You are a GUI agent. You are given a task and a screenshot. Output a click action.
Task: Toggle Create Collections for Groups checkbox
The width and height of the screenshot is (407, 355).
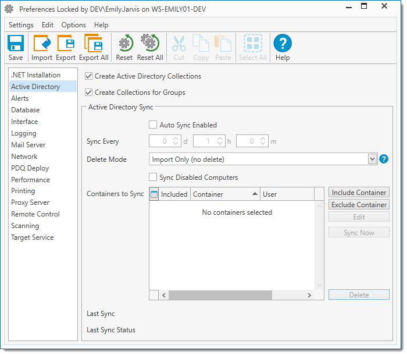89,93
